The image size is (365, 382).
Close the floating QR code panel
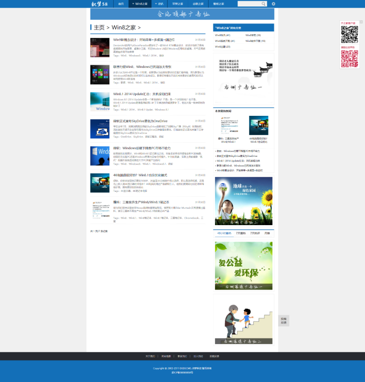(361, 22)
